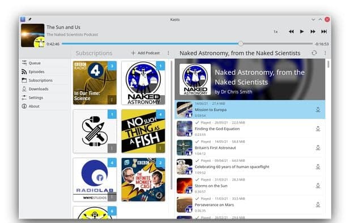Viewport: 350px width, 223px height.
Task: Click unplayed badge on Infinite Monkey Cage tile
Action: pos(160,162)
